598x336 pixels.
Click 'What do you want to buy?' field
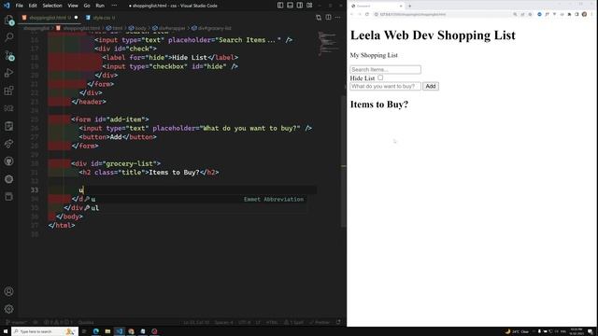coord(385,86)
